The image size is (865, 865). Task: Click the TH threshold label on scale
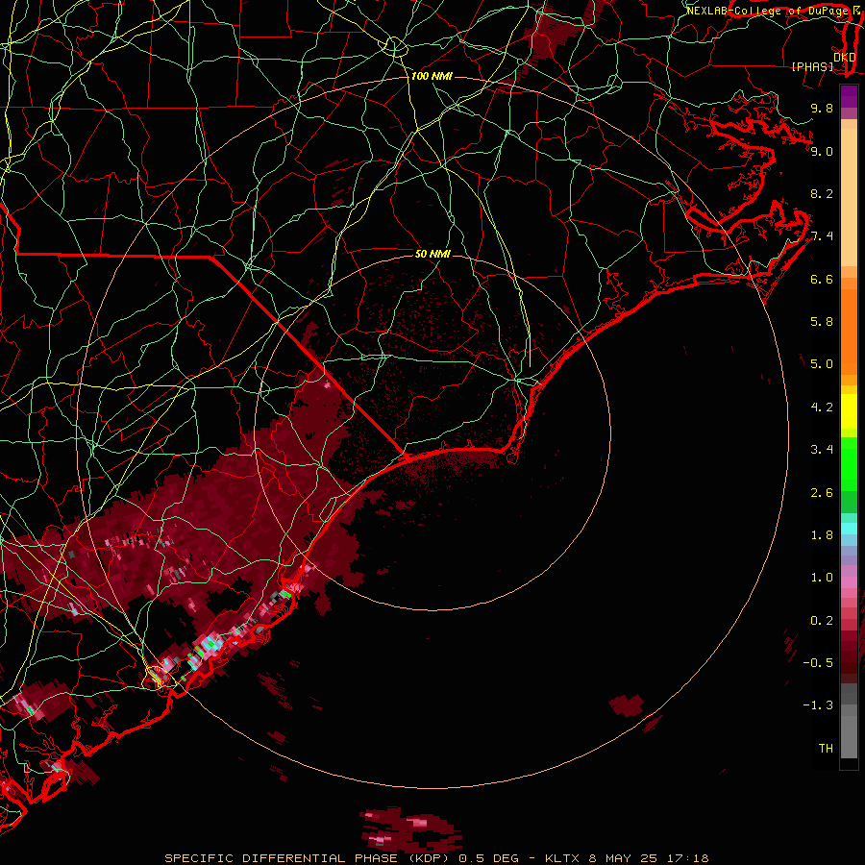pos(826,749)
